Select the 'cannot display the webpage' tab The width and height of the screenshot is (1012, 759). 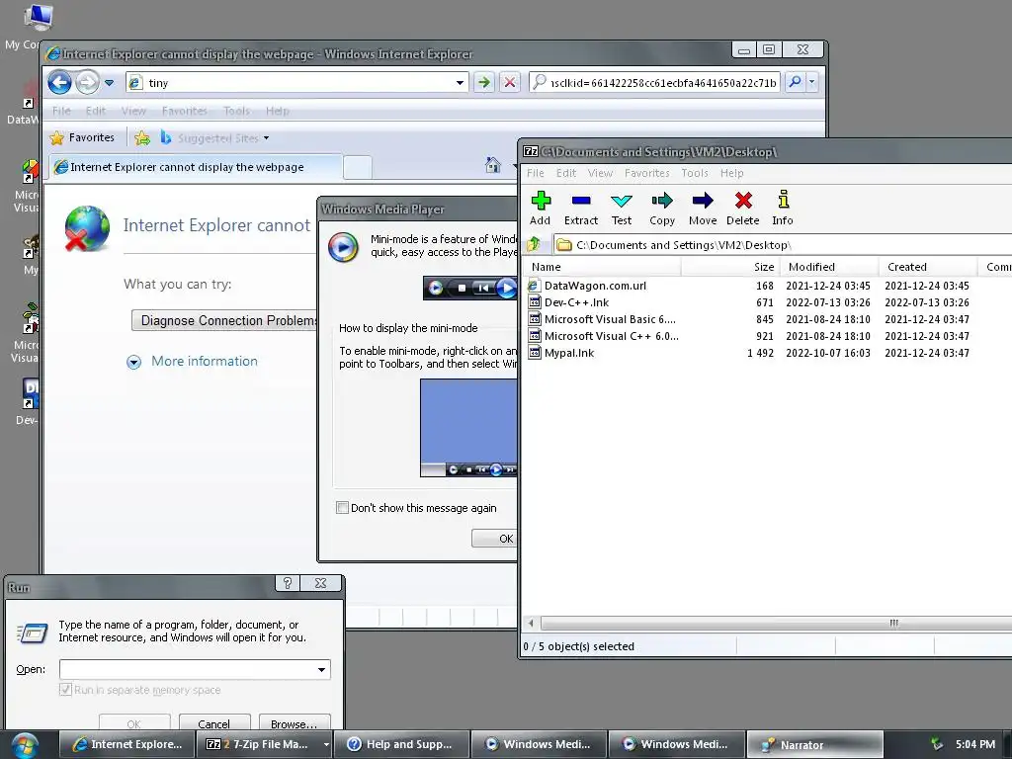point(196,167)
